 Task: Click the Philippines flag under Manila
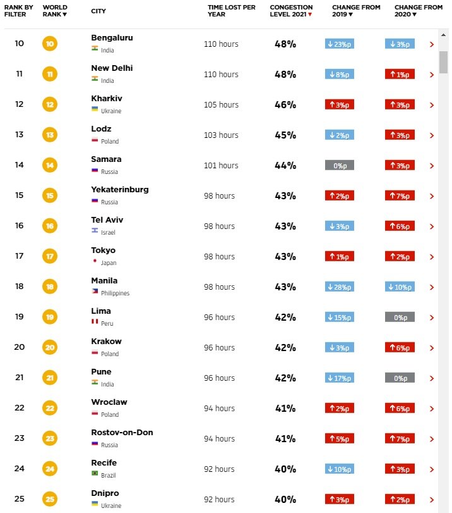[x=95, y=292]
